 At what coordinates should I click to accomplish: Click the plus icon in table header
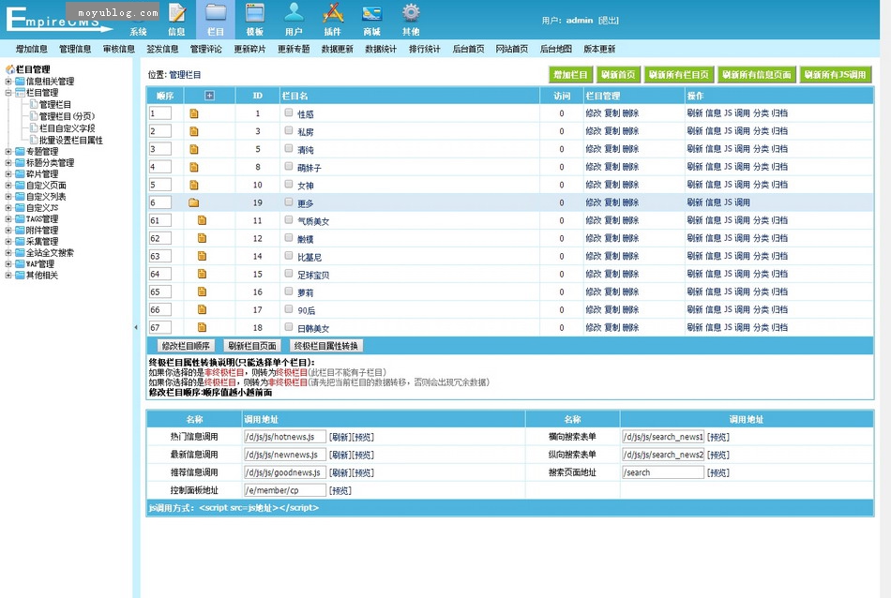pos(210,96)
